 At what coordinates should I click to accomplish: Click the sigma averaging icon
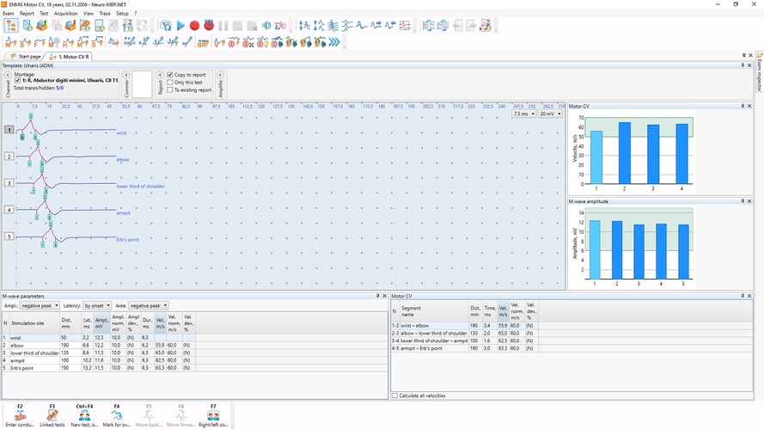point(280,25)
